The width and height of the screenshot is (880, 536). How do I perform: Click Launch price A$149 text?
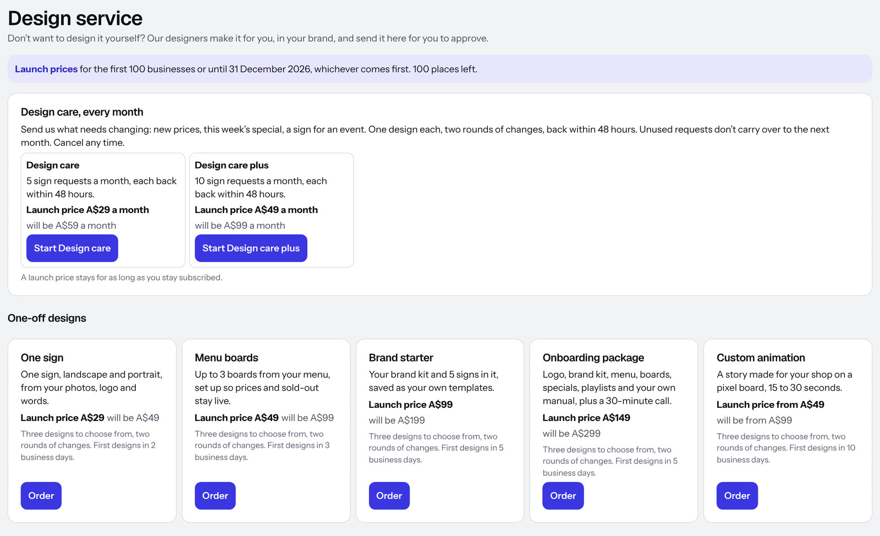pyautogui.click(x=586, y=418)
